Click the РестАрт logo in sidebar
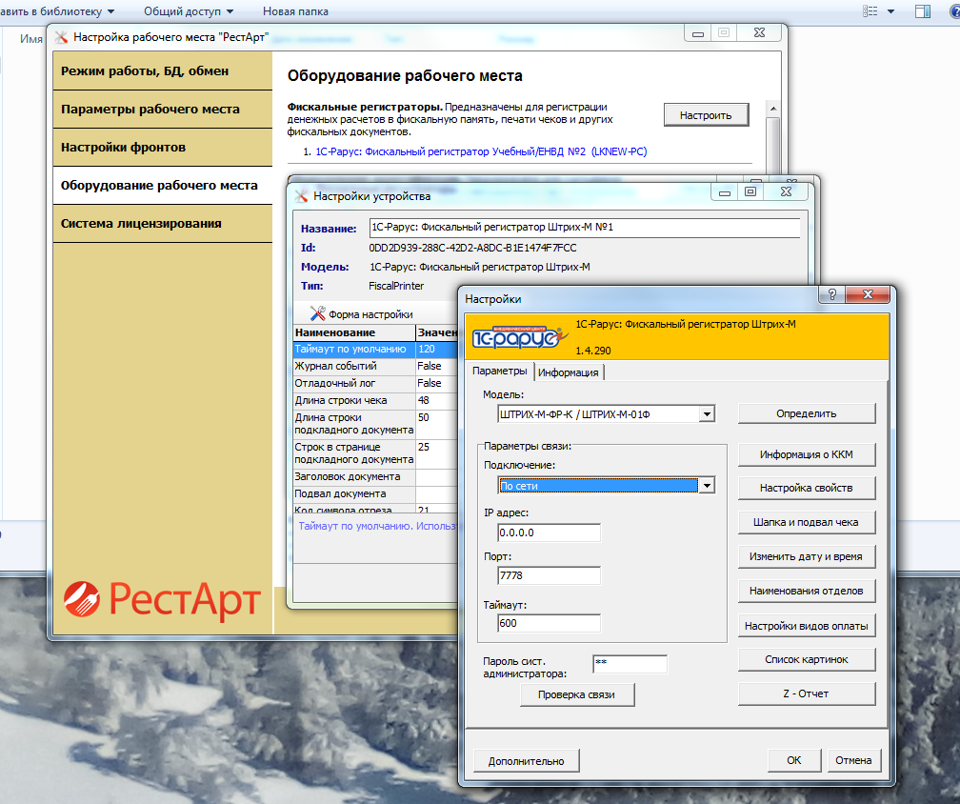 click(x=162, y=599)
